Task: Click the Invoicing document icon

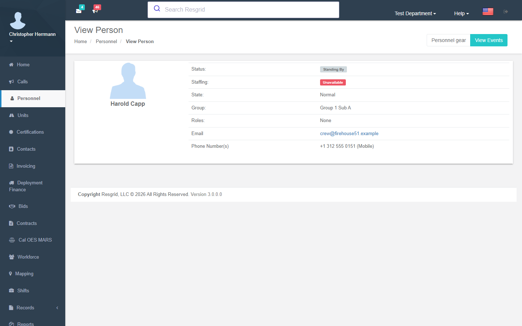Action: tap(11, 166)
